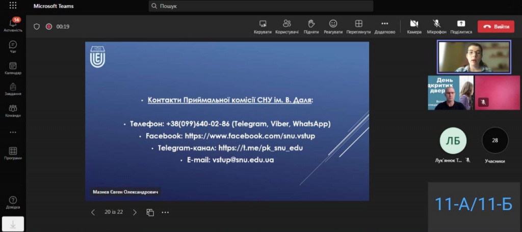Viewport: 522px width, 232px height.
Task: Toggle the camera on
Action: pyautogui.click(x=414, y=26)
